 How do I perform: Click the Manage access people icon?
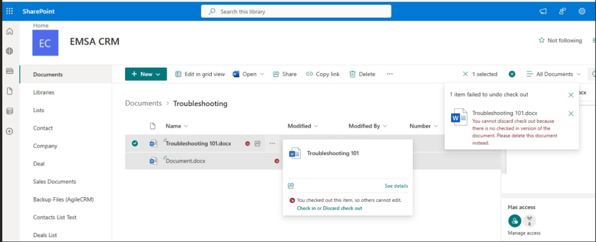click(514, 221)
